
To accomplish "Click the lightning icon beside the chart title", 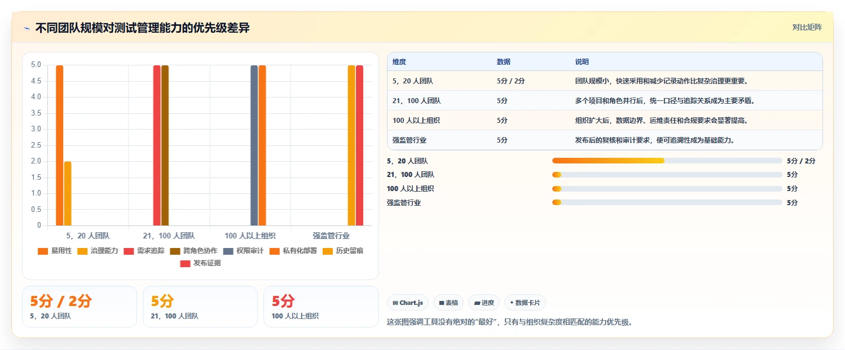I will tap(27, 28).
